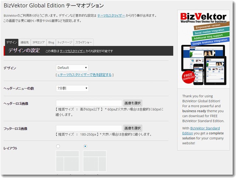Click the BizVektor promotional banner image
Screen dimensions: 236x178
pyautogui.click(x=204, y=49)
